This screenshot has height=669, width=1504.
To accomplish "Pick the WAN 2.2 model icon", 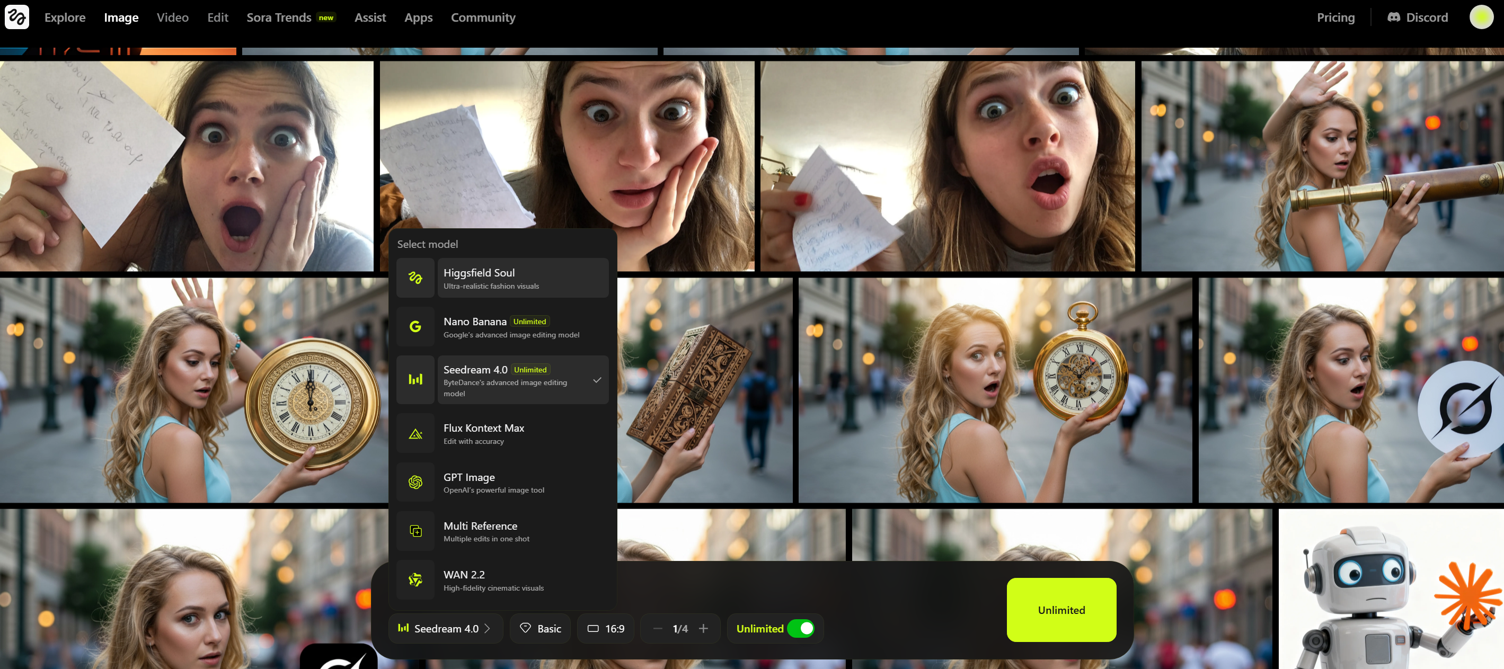I will (415, 579).
